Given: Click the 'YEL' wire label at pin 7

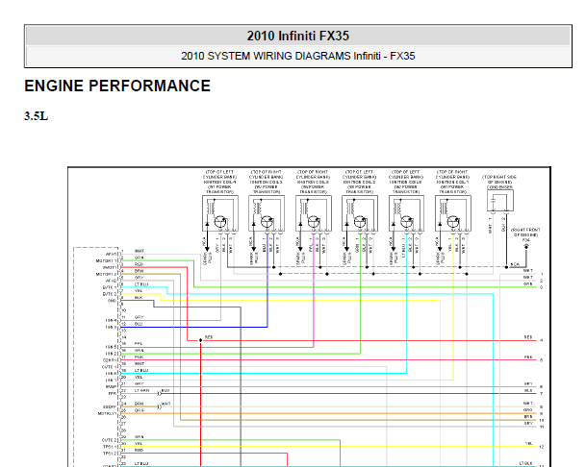Looking at the screenshot, I should (139, 291).
